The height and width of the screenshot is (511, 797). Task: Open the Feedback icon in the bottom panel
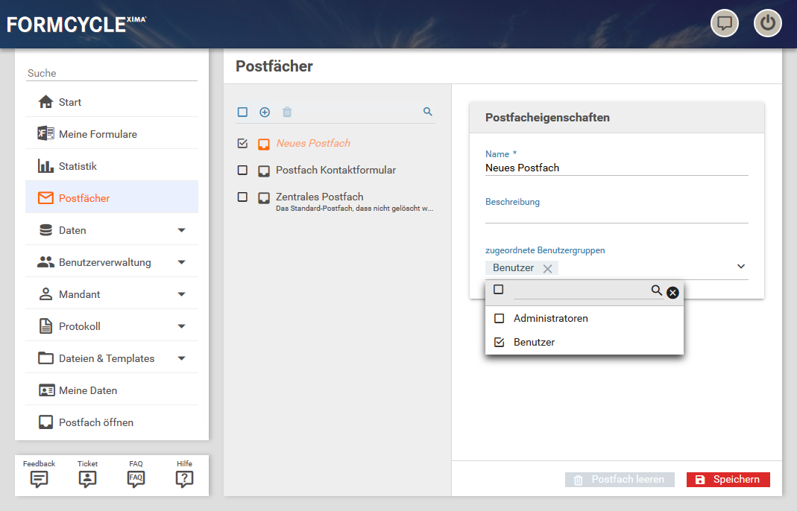tap(40, 479)
